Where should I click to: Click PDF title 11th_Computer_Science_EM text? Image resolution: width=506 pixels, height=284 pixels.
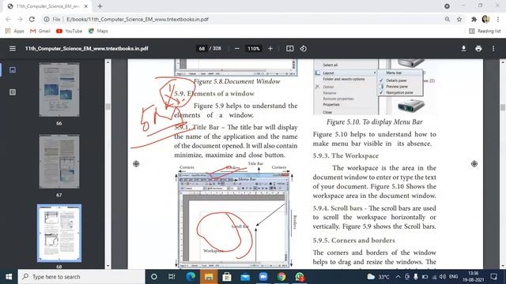[86, 49]
